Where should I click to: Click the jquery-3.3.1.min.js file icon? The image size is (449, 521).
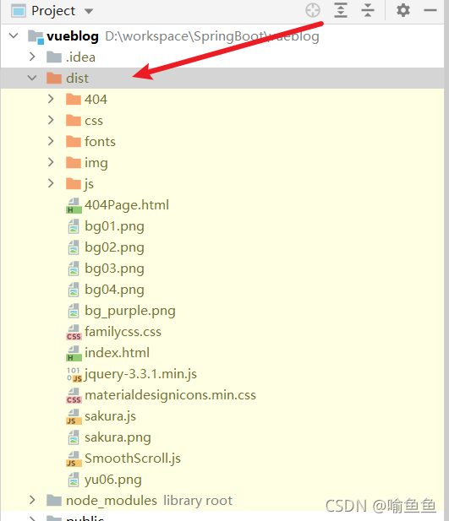click(x=74, y=374)
